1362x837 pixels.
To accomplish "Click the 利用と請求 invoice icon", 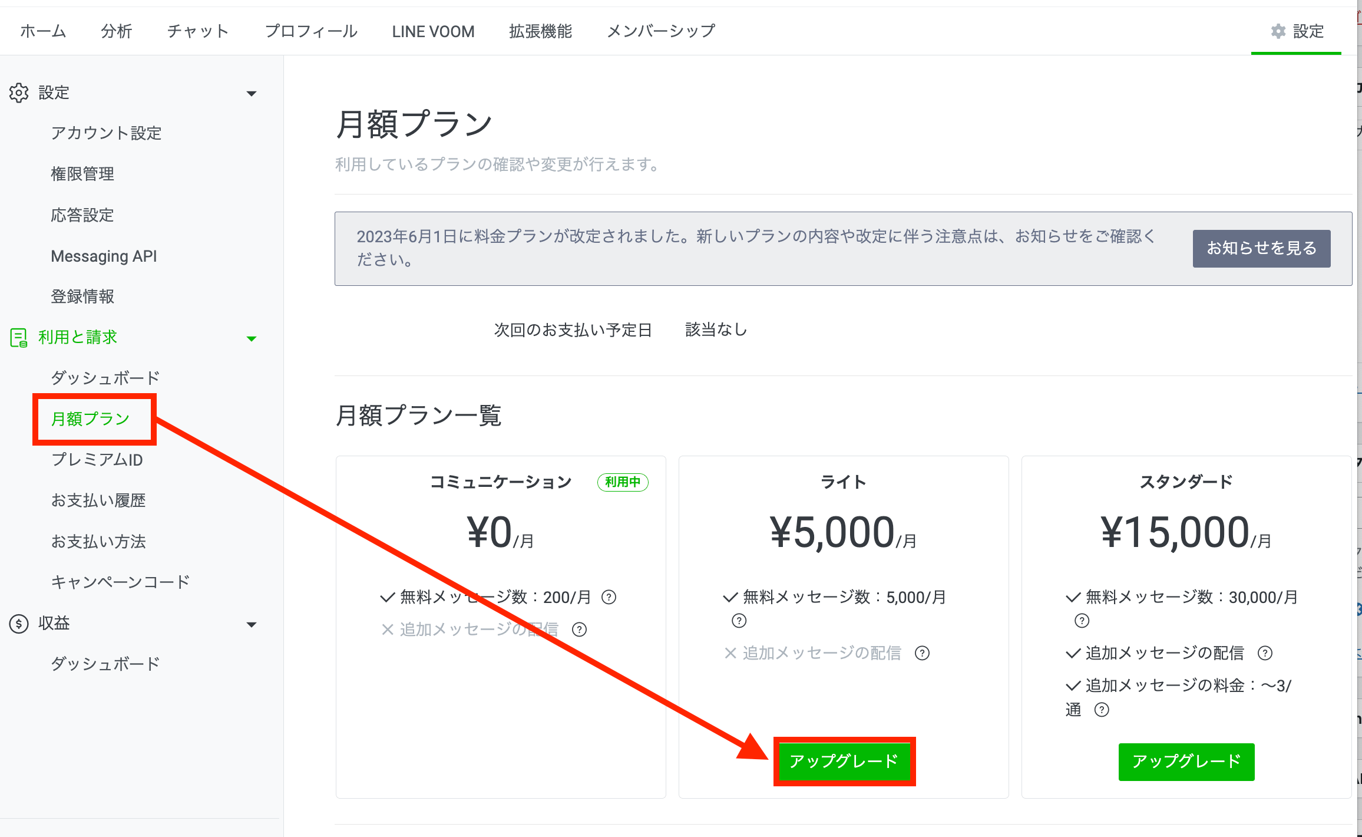I will pyautogui.click(x=19, y=338).
